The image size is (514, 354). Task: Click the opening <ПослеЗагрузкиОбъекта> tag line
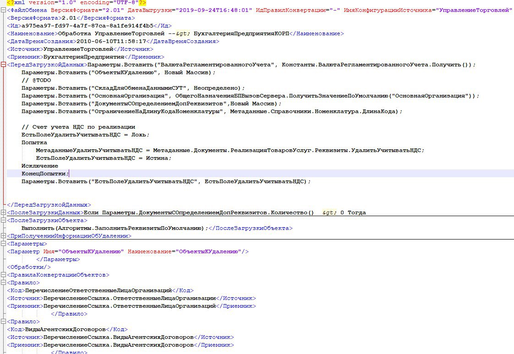[47, 220]
